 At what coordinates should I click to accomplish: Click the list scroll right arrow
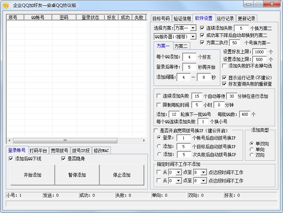[144, 140]
